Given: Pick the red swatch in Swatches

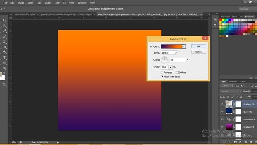Looking at the screenshot, I should (220, 20).
